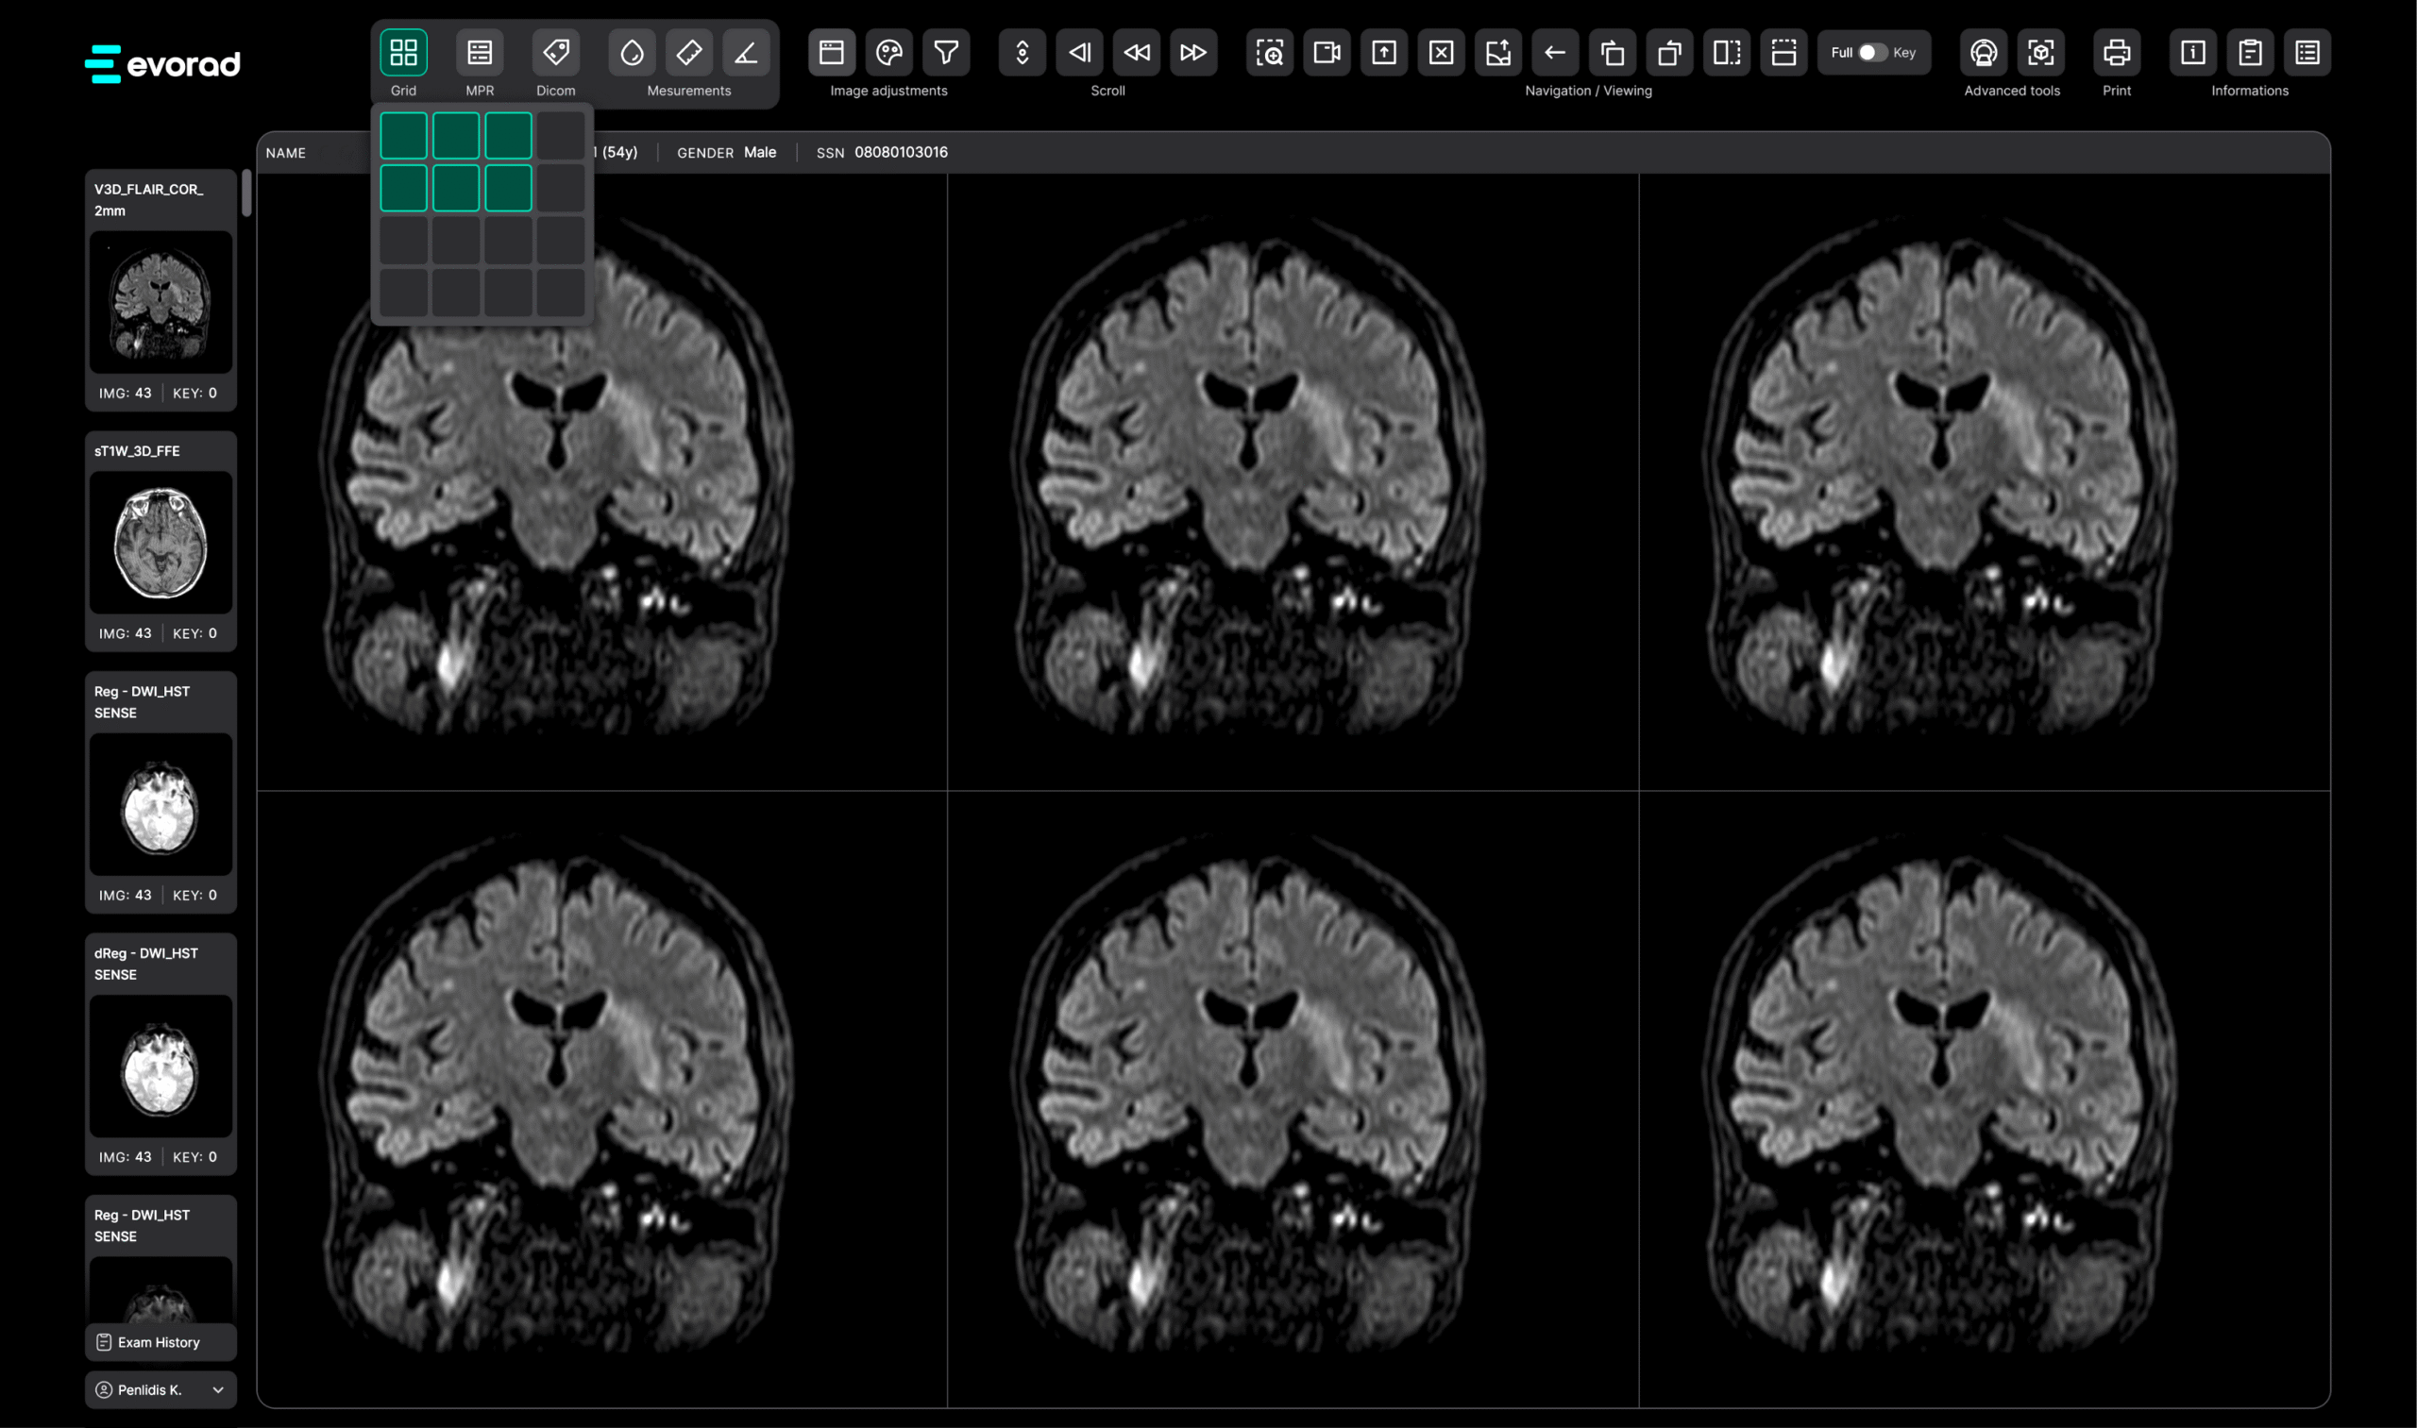Click the Print icon
This screenshot has width=2417, height=1428.
[2117, 52]
